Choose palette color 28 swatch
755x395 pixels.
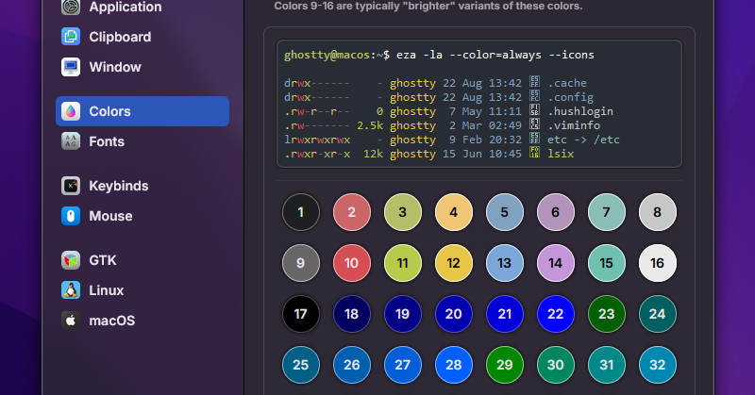[x=454, y=365]
